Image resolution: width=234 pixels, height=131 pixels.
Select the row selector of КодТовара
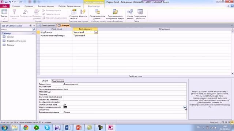pyautogui.click(x=38, y=32)
